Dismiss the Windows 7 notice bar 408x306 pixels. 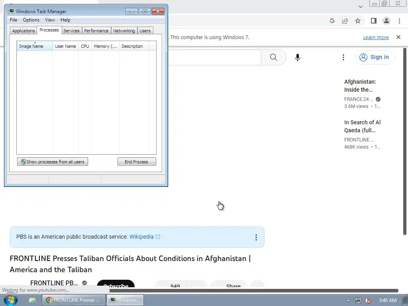click(398, 37)
